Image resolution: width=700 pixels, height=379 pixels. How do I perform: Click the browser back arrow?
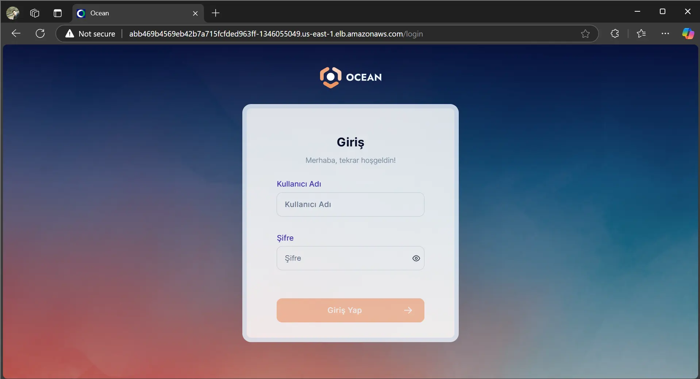(16, 34)
